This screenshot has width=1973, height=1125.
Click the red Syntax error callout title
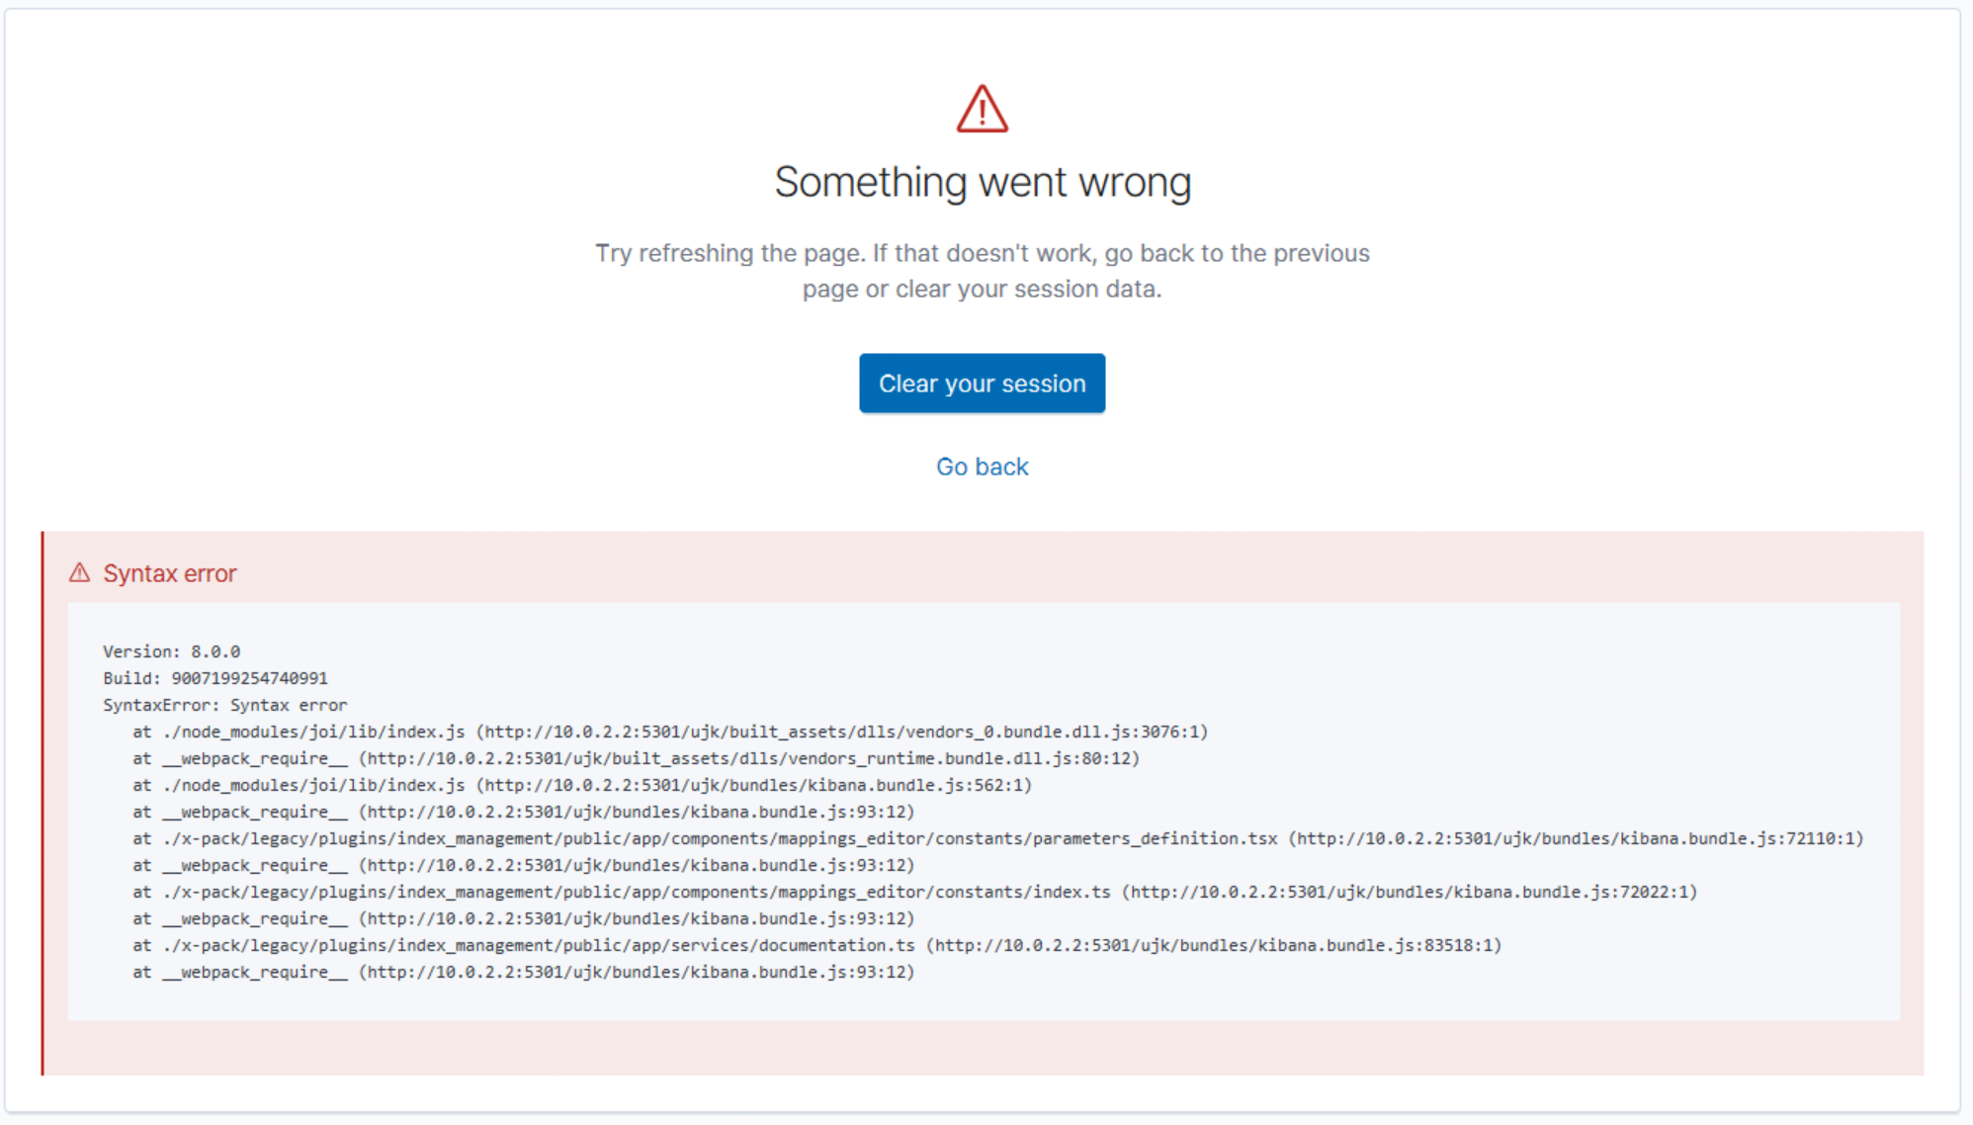pos(170,573)
